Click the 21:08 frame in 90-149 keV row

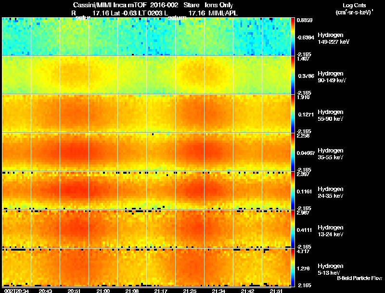(132, 75)
